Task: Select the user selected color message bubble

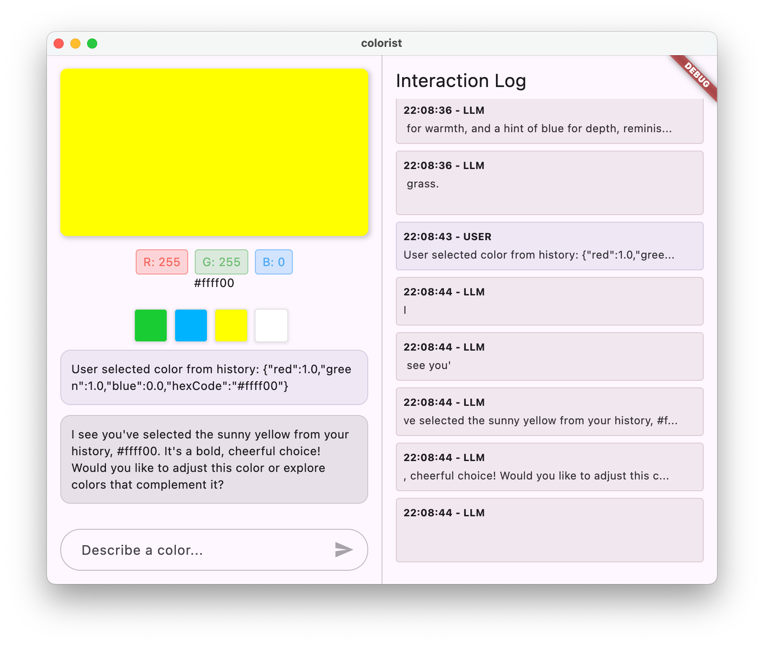Action: pyautogui.click(x=214, y=377)
